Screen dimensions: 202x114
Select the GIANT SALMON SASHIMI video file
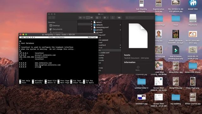tap(175, 34)
